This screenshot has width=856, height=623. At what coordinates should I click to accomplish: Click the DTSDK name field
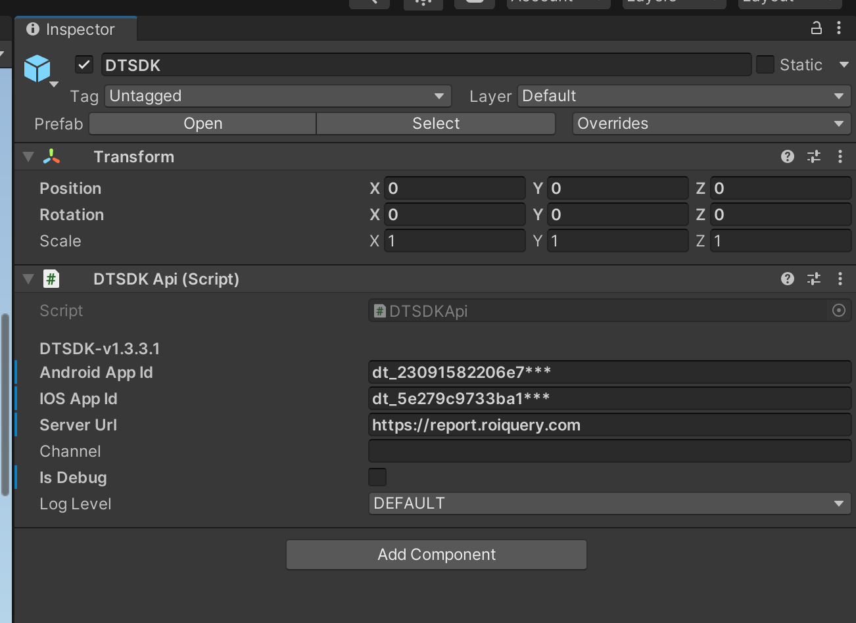click(x=426, y=64)
